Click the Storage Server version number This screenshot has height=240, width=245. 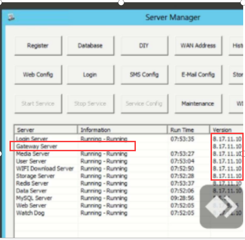point(227,176)
